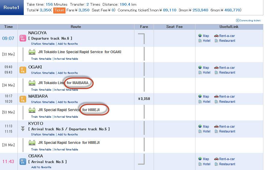Screen dimensions: 267x170
Task: Click the globe Map icon in OSAKA row
Action: point(200,159)
